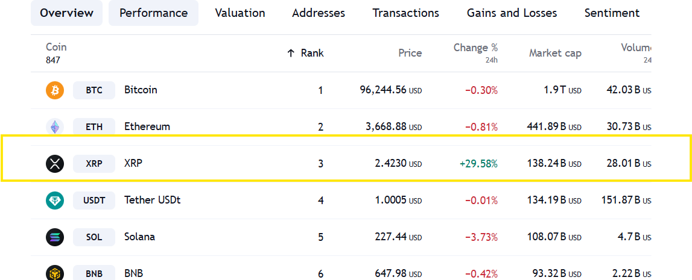The height and width of the screenshot is (280, 692).
Task: Open the Gains and Losses tab
Action: point(512,13)
